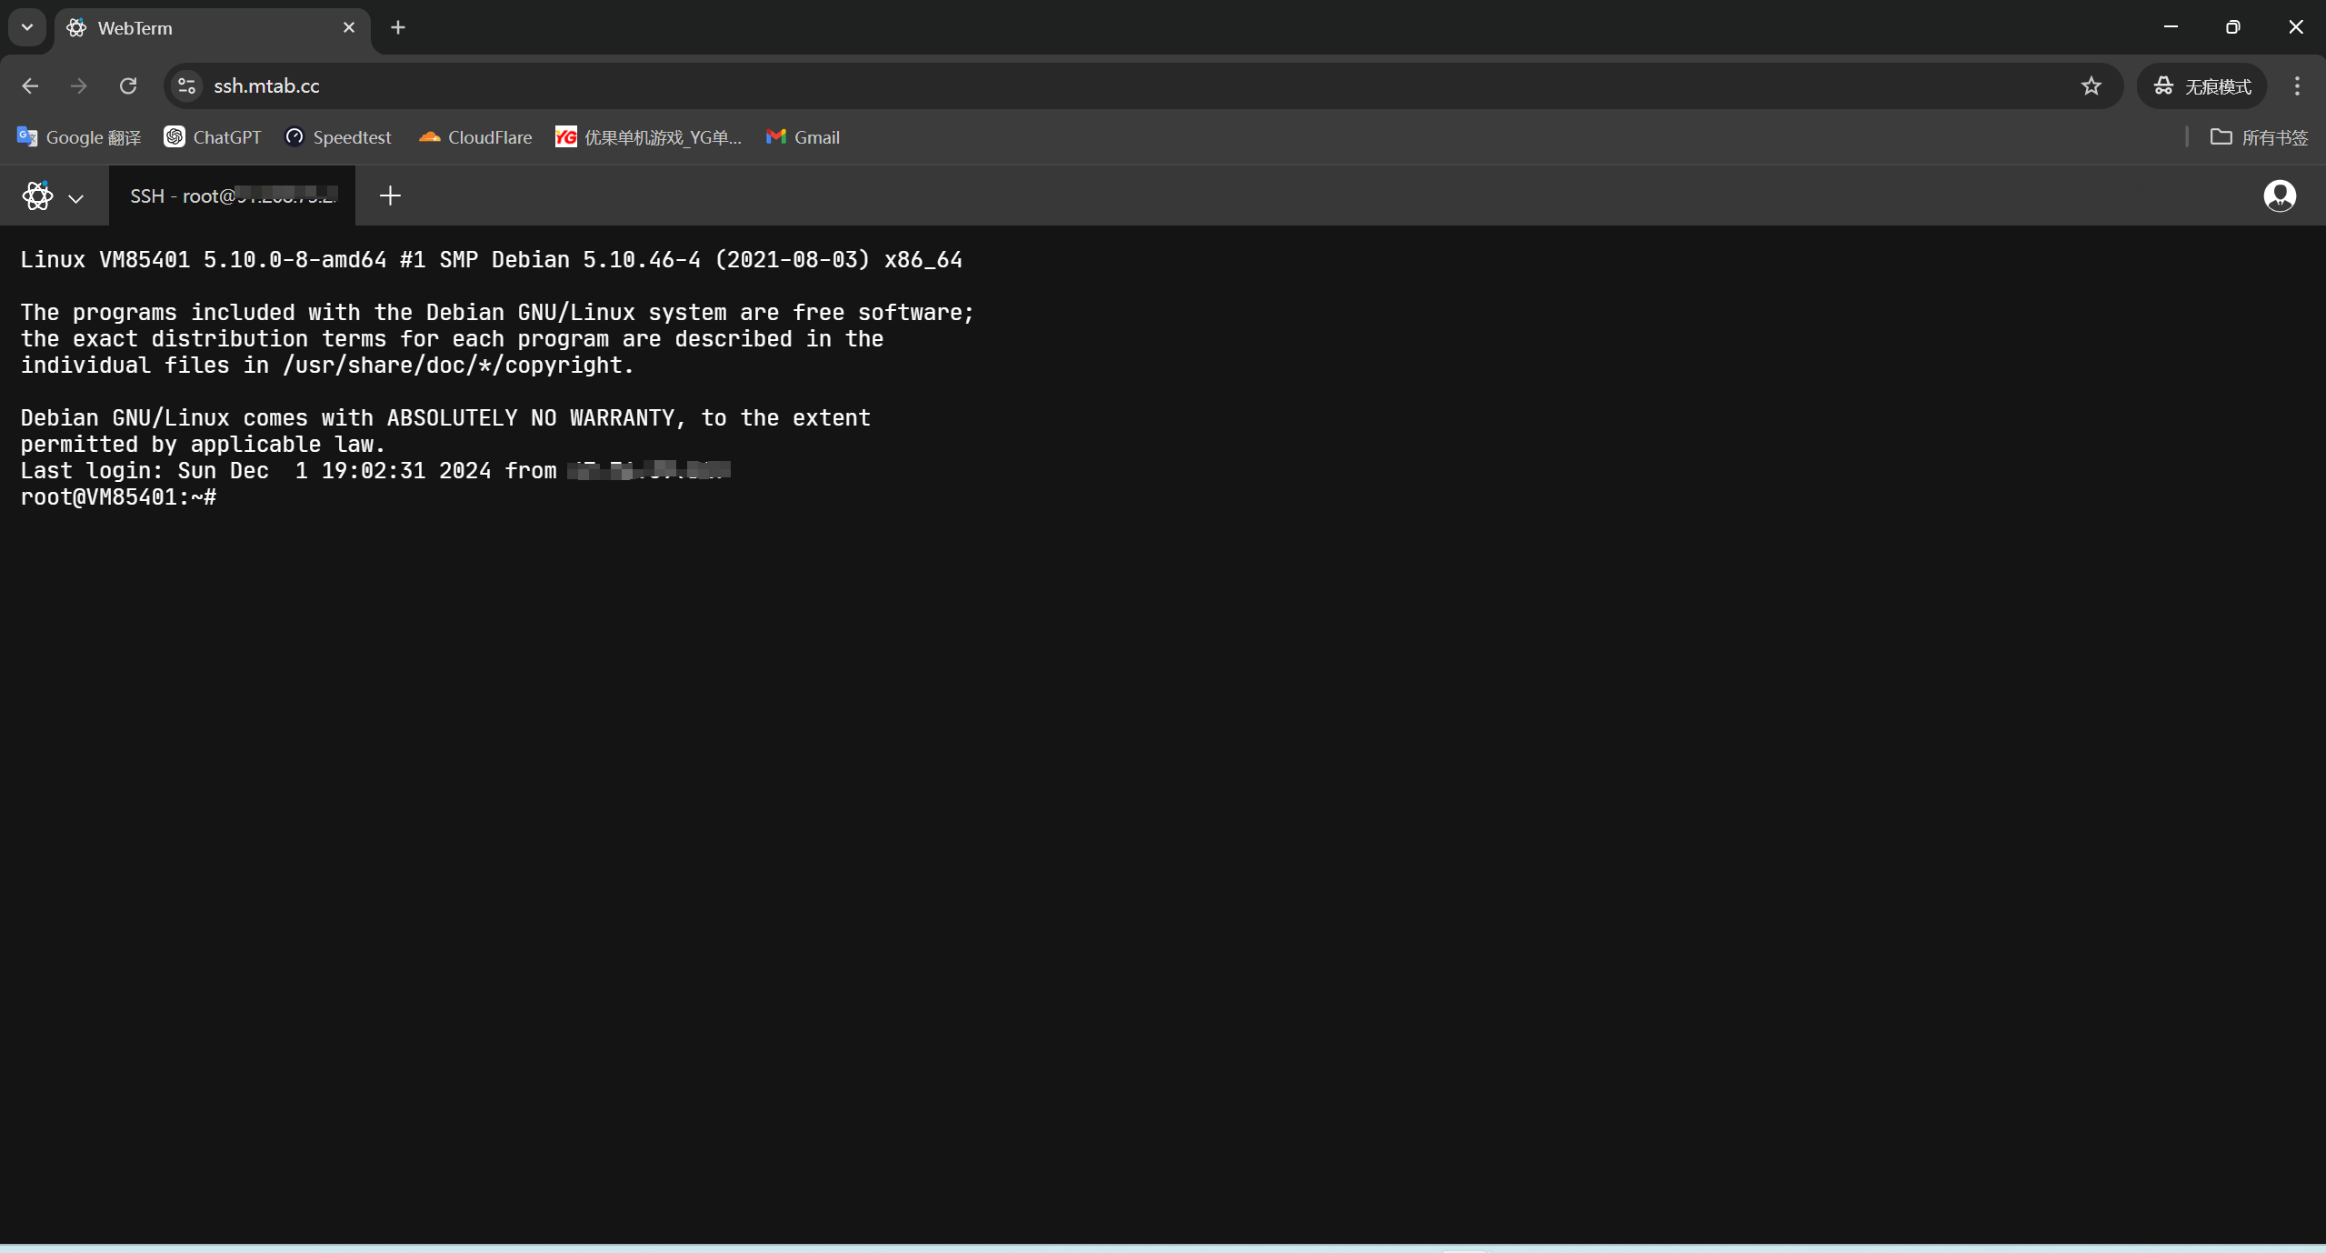The width and height of the screenshot is (2326, 1253).
Task: Bookmark this page with the star icon
Action: pos(2091,85)
